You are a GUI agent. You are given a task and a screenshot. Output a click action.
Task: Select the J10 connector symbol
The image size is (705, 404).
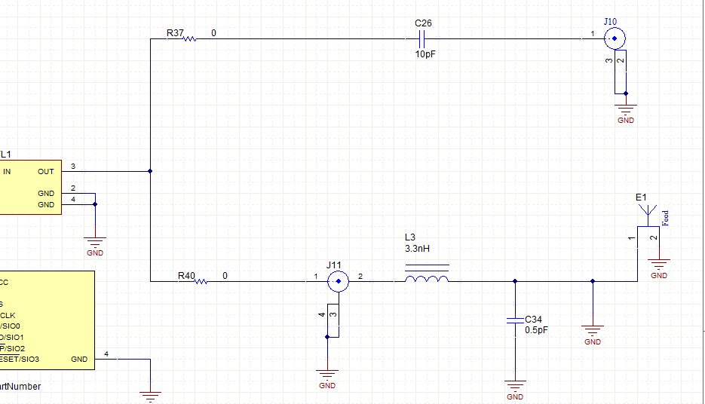tap(615, 38)
